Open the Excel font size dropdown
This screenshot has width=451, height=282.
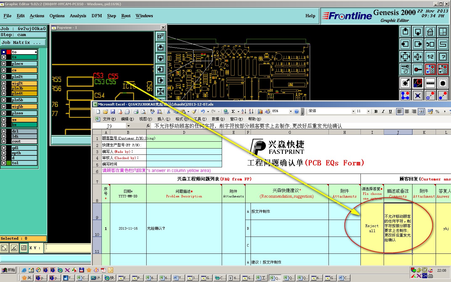coord(368,111)
